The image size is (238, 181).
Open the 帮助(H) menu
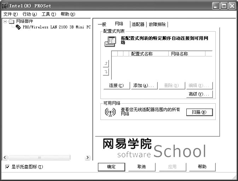click(68, 14)
